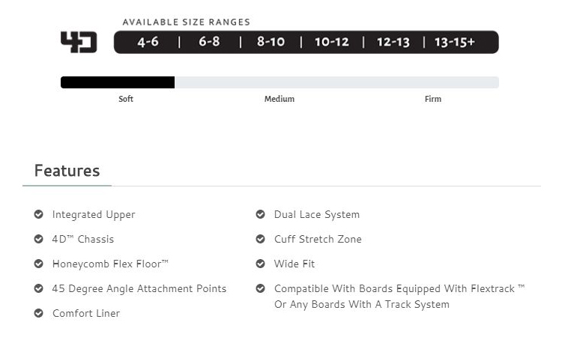Click checkmark icon beside Cuff Stretch Zone
Viewport: 562px width, 337px height.
[261, 239]
